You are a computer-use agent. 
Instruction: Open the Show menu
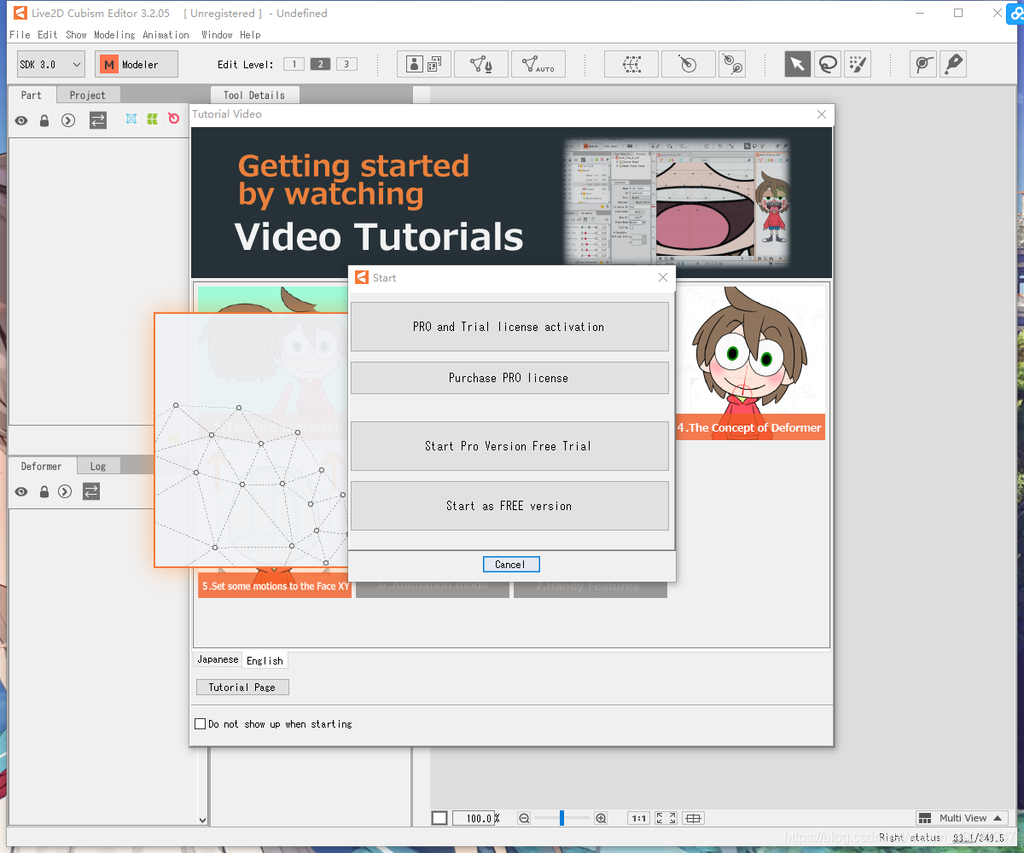(76, 35)
